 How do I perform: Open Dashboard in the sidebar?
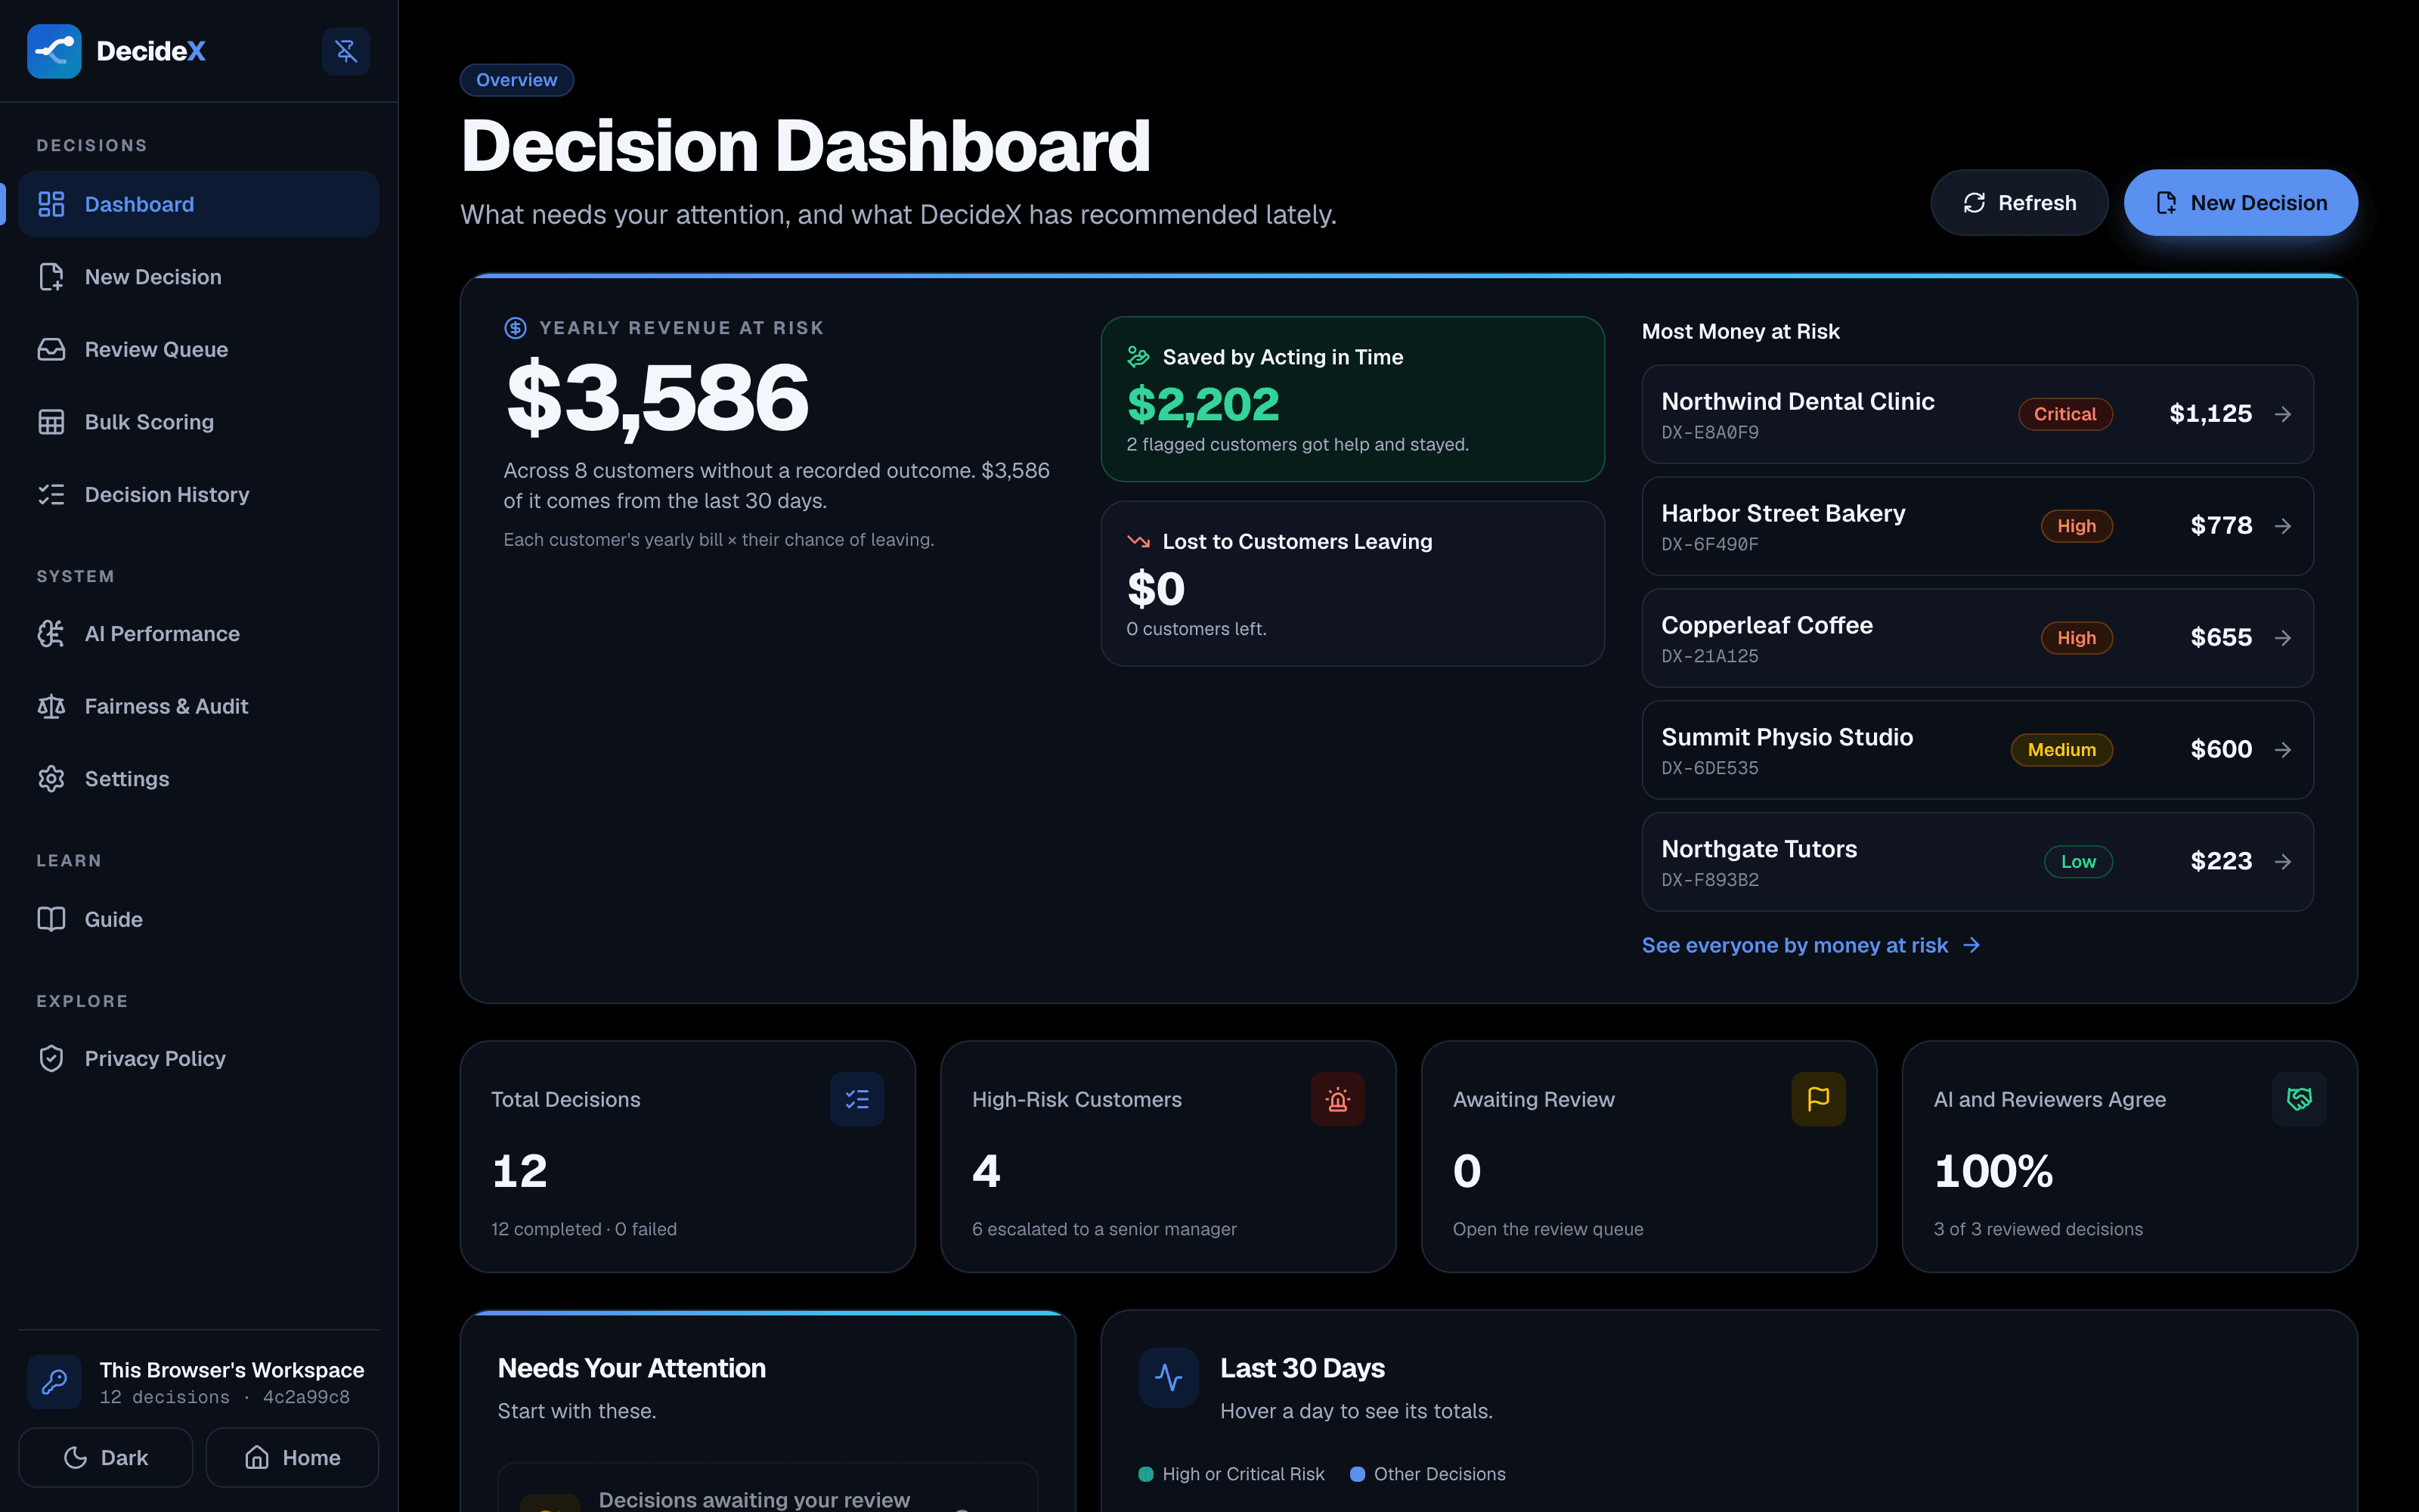[x=199, y=204]
